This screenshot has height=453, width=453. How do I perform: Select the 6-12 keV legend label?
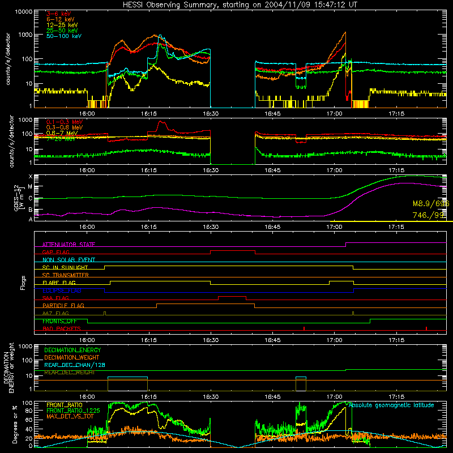click(x=61, y=19)
